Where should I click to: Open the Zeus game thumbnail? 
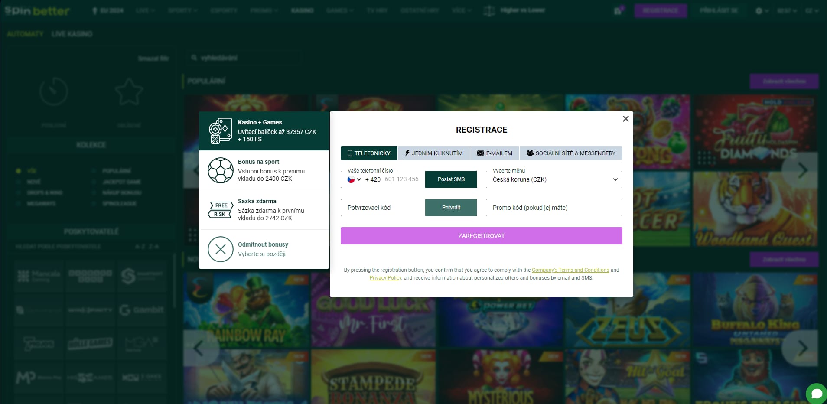click(x=627, y=310)
